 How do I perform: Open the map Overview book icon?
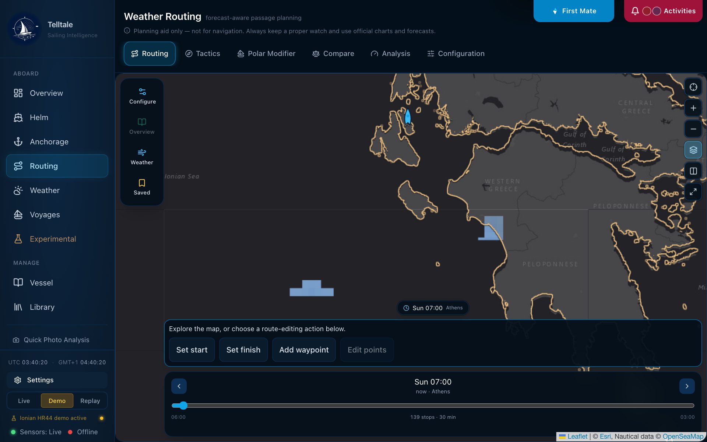[x=142, y=126]
